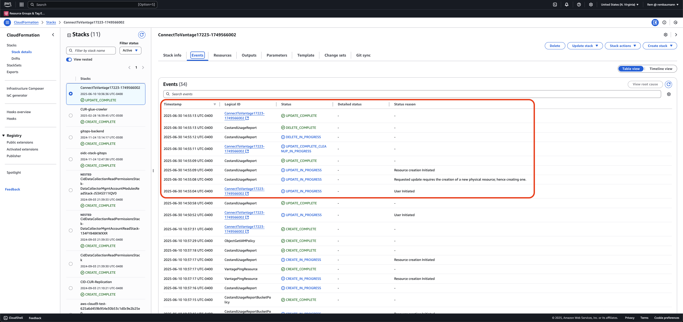The image size is (683, 322).
Task: Select the CID-CUR-Replication stack radio
Action: click(71, 288)
